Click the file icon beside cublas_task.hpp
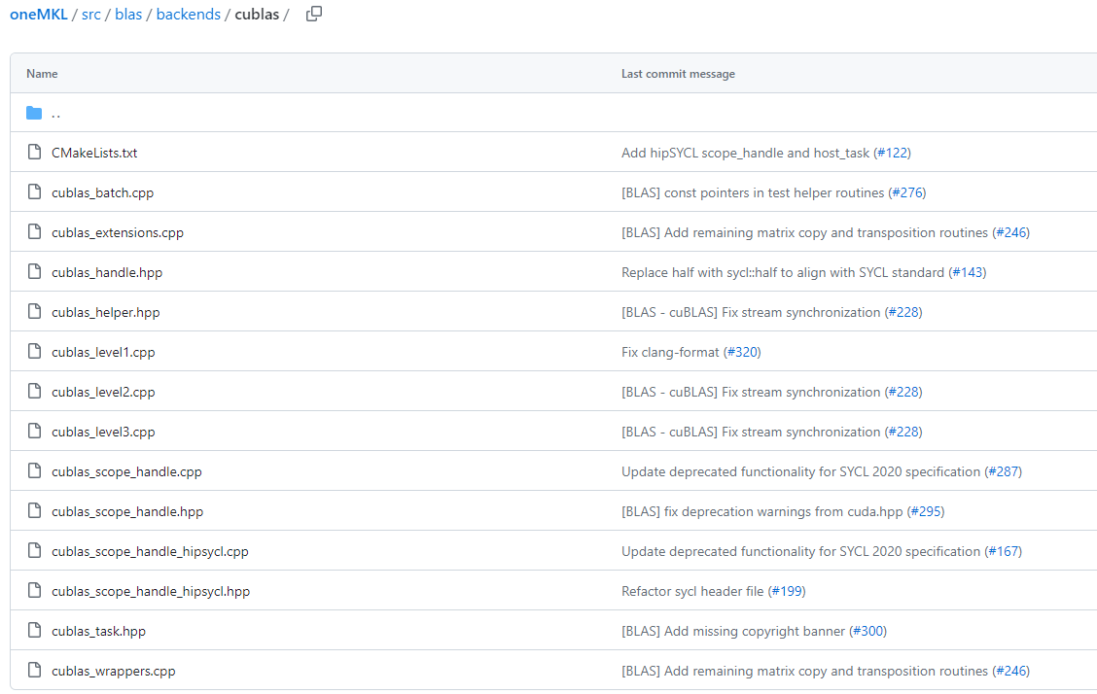This screenshot has height=694, width=1097. pos(34,631)
